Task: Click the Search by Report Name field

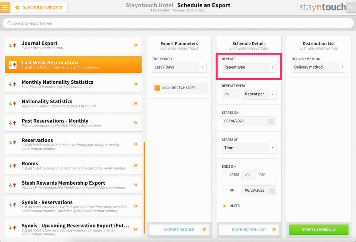Action: coord(178,23)
